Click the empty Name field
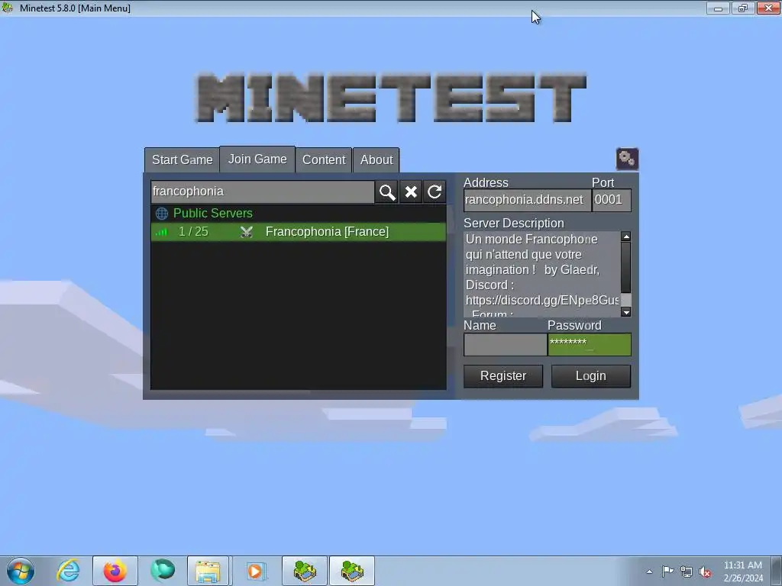Screen dimensions: 782x586 tap(506, 344)
